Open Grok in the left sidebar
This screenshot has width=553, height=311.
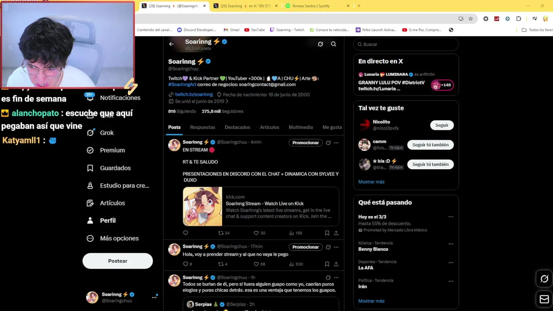click(100, 133)
